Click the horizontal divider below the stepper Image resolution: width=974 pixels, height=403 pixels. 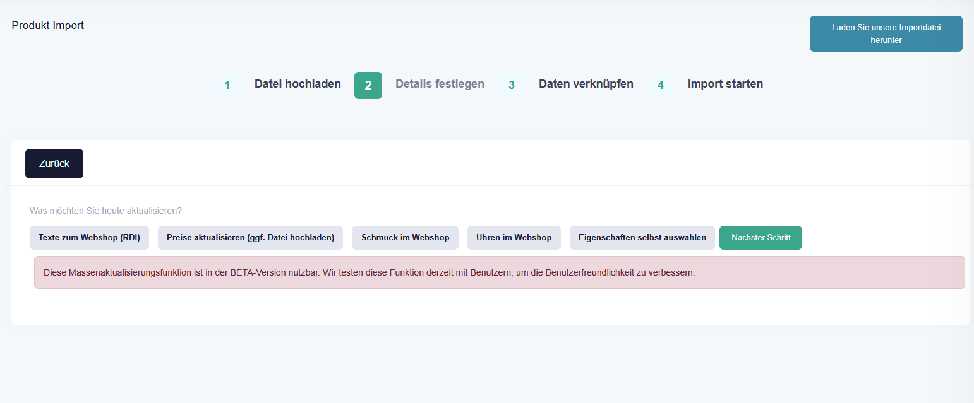490,131
